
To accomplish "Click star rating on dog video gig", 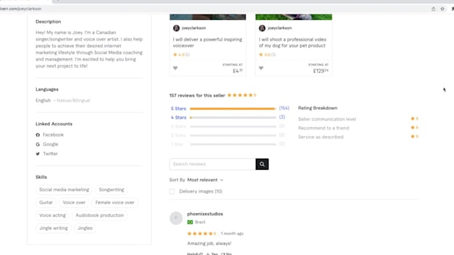I will 267,55.
